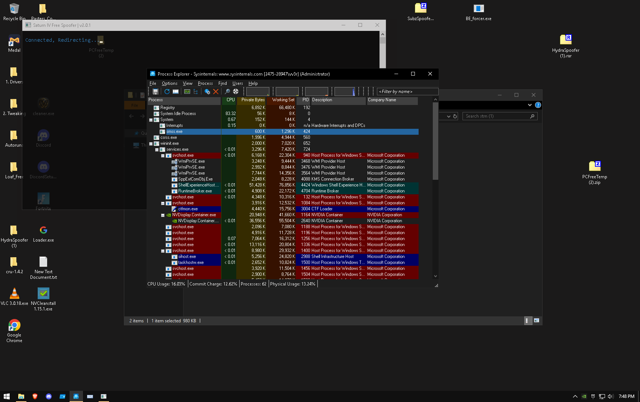640x402 pixels.
Task: Open the Help menu in Process Explorer
Action: tap(253, 83)
